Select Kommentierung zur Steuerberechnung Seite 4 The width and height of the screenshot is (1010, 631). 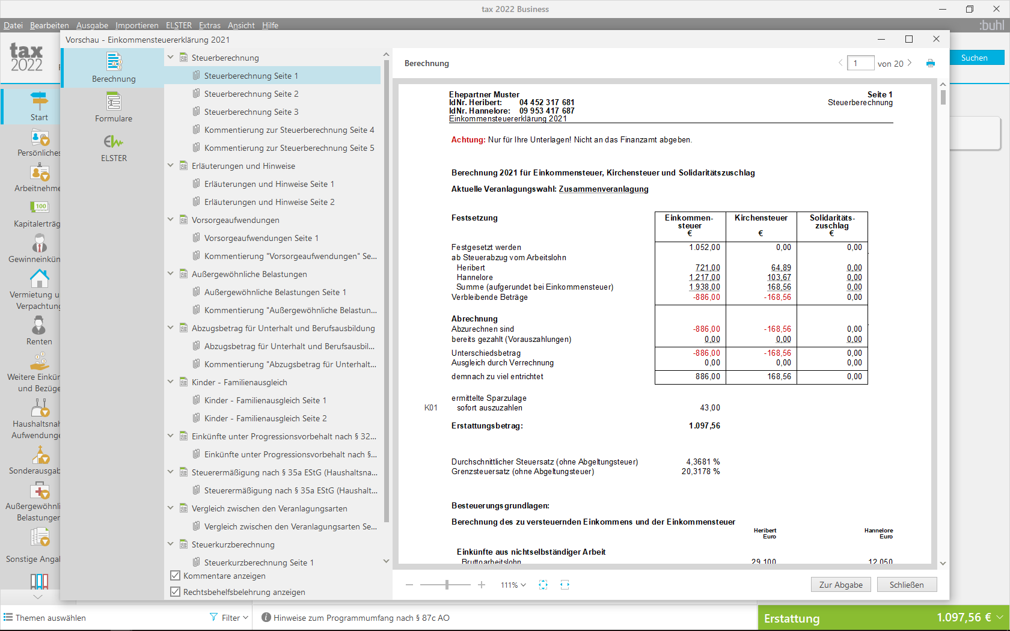point(289,130)
